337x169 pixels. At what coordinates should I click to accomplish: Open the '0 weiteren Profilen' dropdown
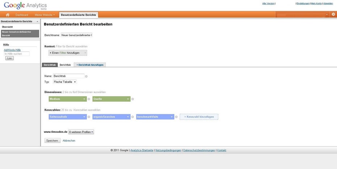click(x=81, y=132)
